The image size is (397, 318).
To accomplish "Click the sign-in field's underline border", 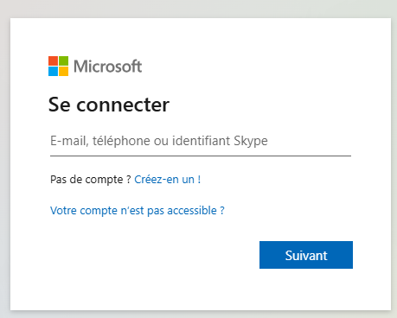I will (x=201, y=156).
